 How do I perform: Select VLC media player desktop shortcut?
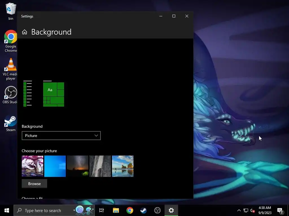pyautogui.click(x=10, y=69)
